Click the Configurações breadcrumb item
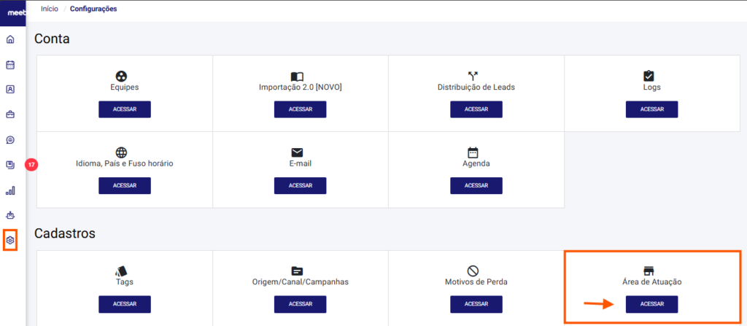Screen dimensions: 747x326 click(93, 9)
